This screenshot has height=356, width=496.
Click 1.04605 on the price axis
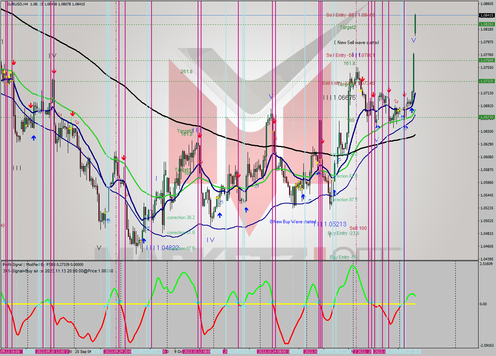click(x=486, y=246)
